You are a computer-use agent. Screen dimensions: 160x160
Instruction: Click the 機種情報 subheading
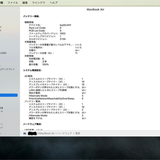(x=29, y=22)
